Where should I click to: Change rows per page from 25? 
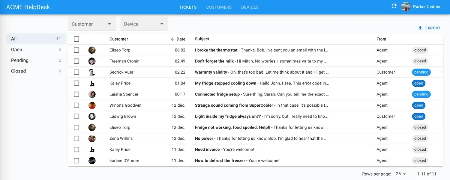tap(401, 174)
